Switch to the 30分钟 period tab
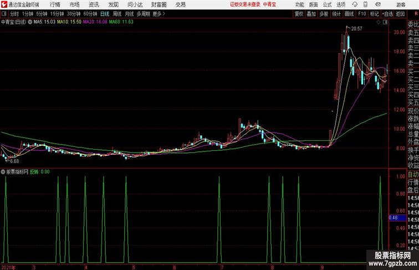This screenshot has height=270, width=419. 74,14
